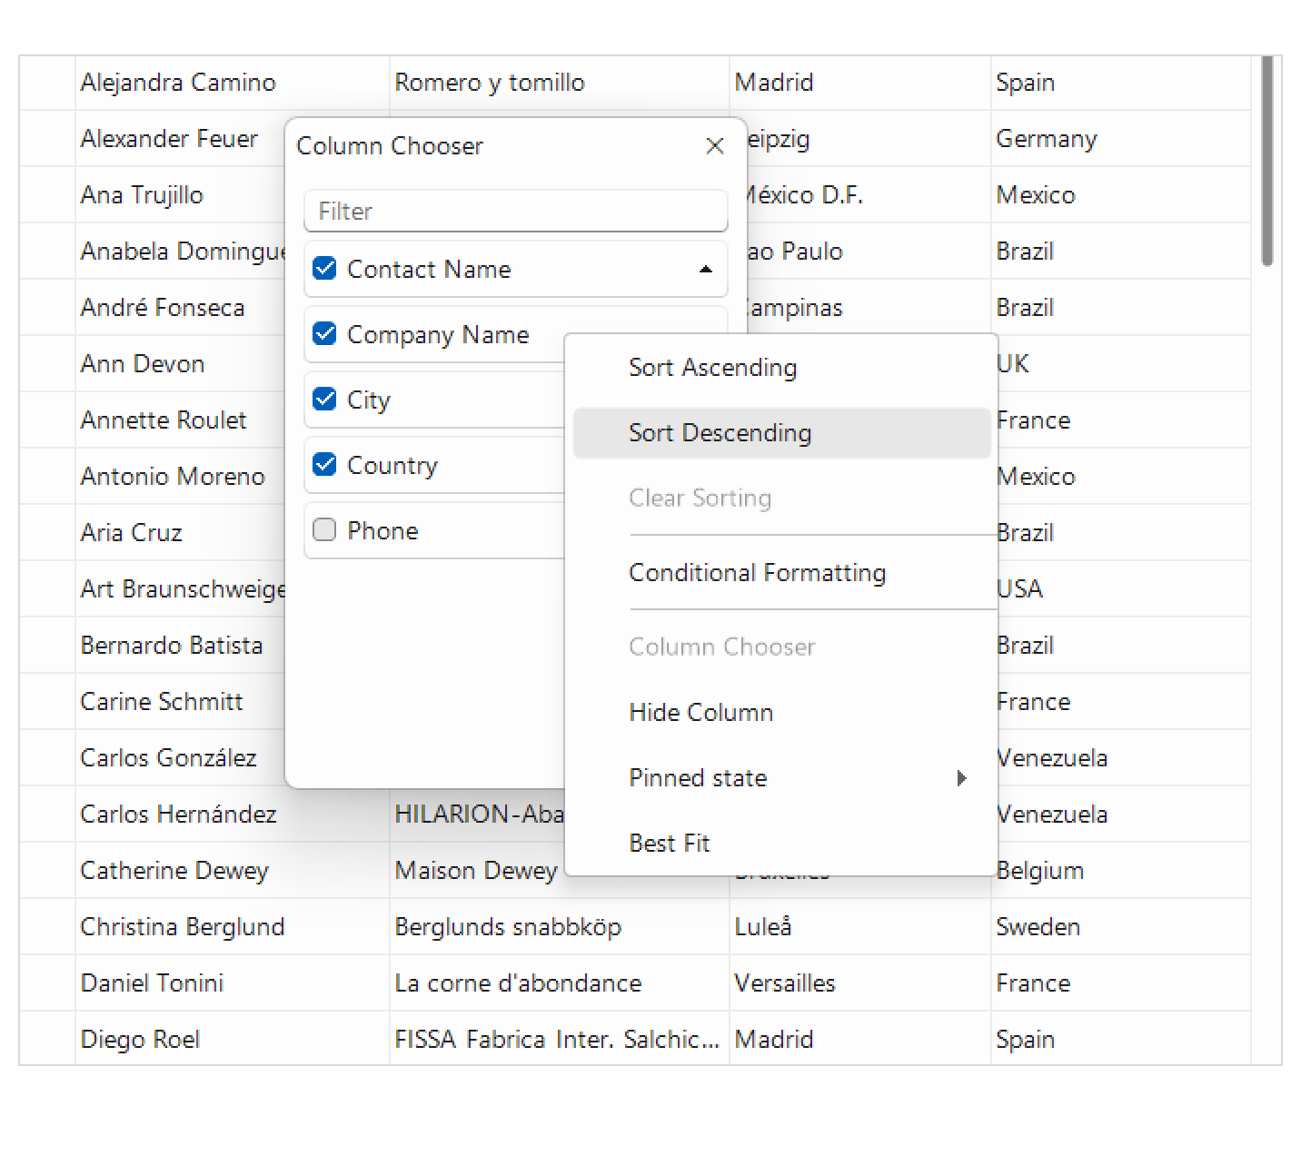Uncheck the Country column

pyautogui.click(x=324, y=464)
